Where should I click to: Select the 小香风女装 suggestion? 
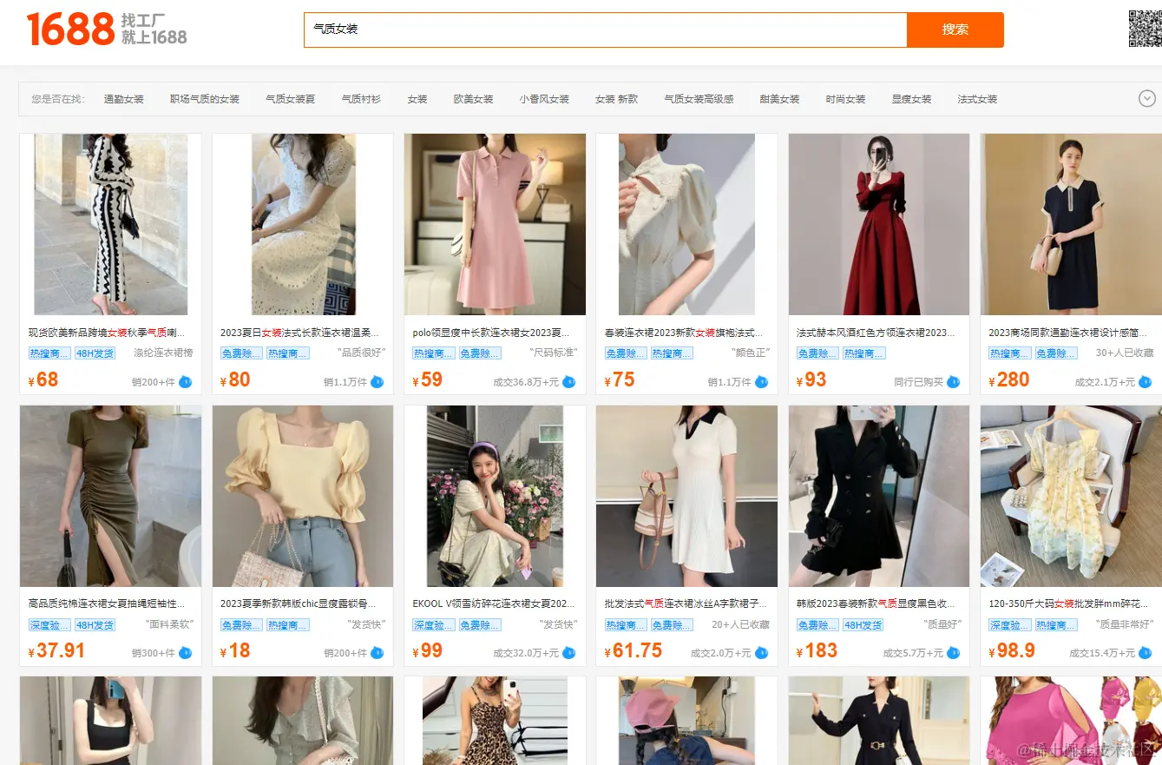pos(544,99)
